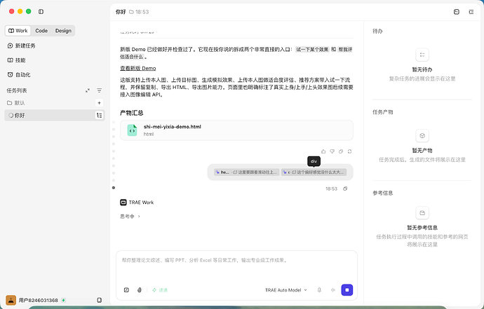Click the TRAE Work logo icon
The width and height of the screenshot is (484, 309).
(123, 202)
